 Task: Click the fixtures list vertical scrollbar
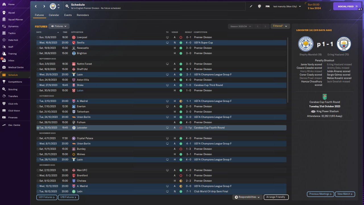click(288, 70)
